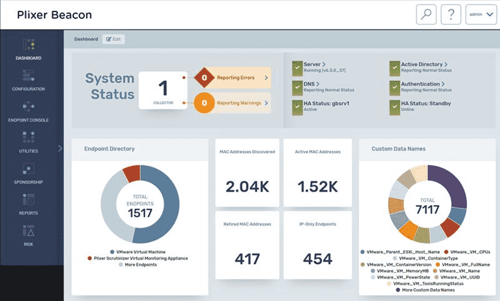Open the Server status link
Viewport: 500px width, 301px height.
pos(312,64)
